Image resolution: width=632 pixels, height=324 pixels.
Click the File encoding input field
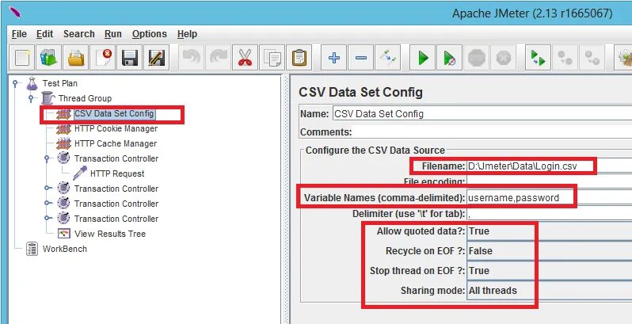(550, 181)
